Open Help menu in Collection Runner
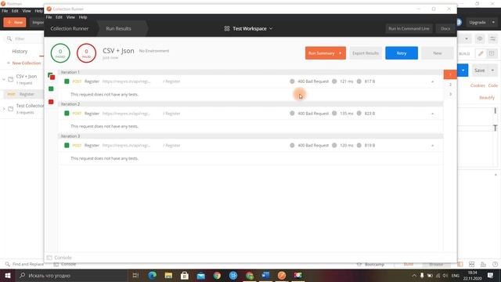 tap(83, 17)
